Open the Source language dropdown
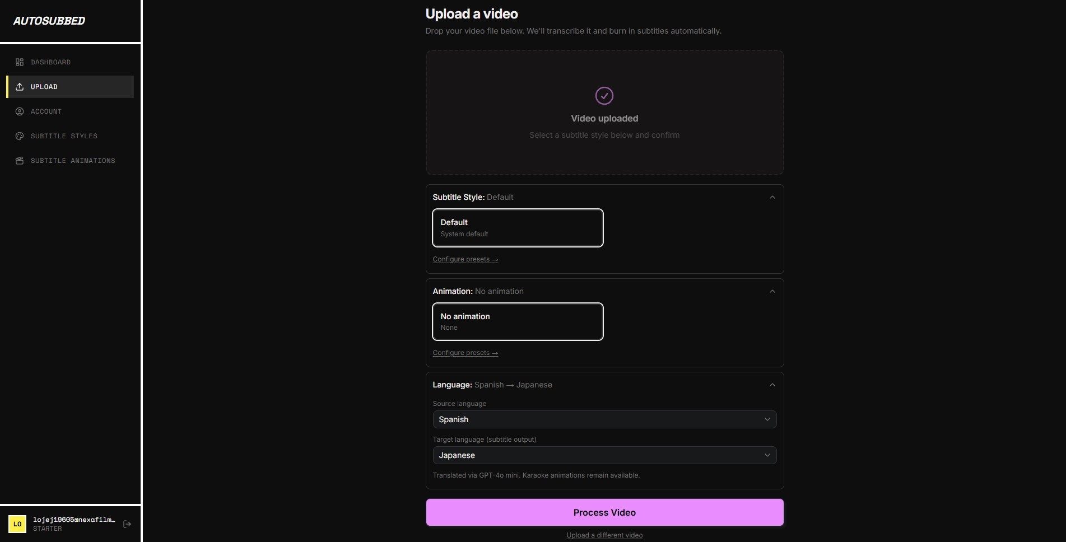The width and height of the screenshot is (1066, 542). coord(604,419)
